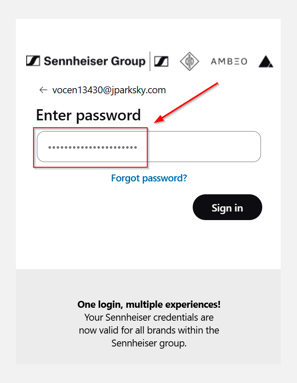Select the vocen13430@jparksky.com email address
This screenshot has height=383, width=297.
tap(109, 90)
